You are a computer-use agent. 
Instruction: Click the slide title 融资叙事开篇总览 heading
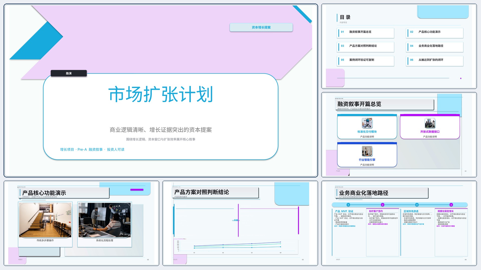[359, 104]
